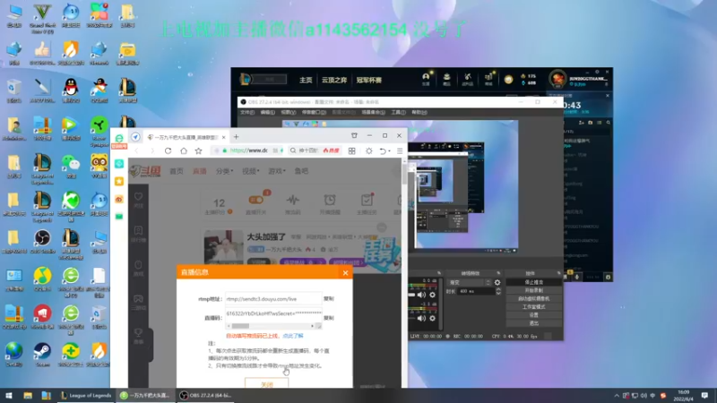Mute the upper OBS audio mixer speaker
717x403 pixels.
(421, 296)
